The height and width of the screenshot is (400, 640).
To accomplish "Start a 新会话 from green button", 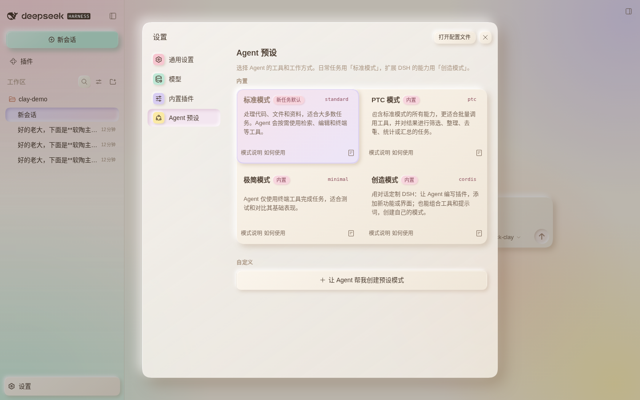I will click(62, 40).
